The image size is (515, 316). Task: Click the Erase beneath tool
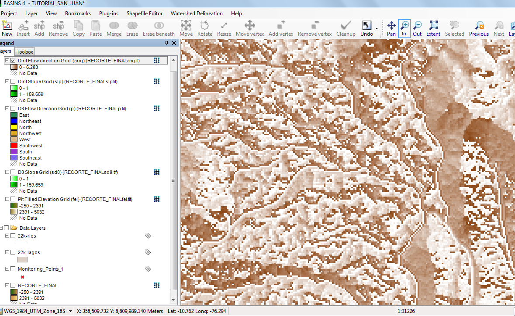coord(159,28)
